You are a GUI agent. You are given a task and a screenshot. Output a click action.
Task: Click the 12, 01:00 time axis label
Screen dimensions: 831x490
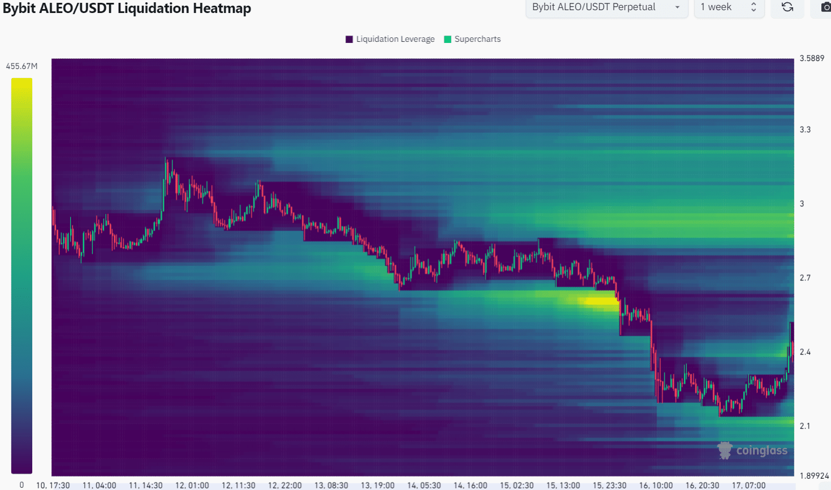[x=192, y=485]
